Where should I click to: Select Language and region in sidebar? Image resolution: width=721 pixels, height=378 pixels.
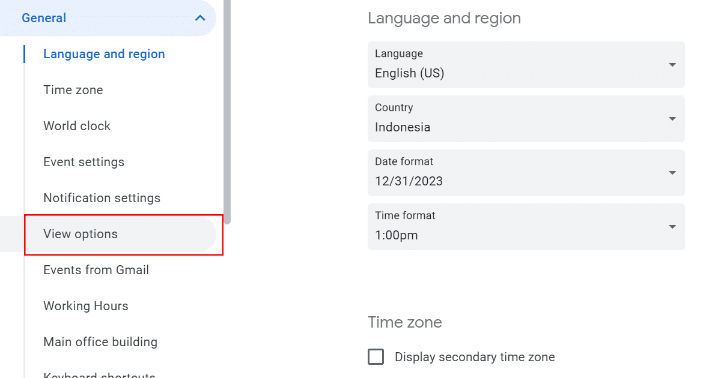point(104,54)
